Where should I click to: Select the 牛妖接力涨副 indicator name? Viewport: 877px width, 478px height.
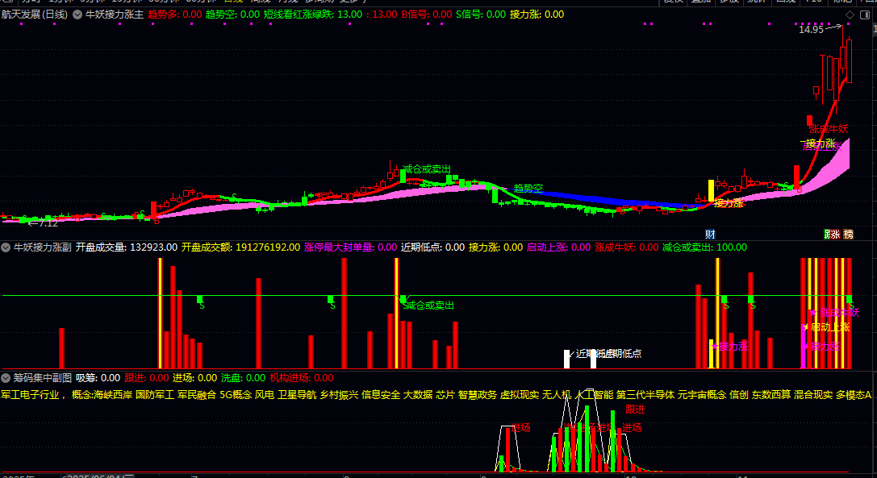[43, 247]
